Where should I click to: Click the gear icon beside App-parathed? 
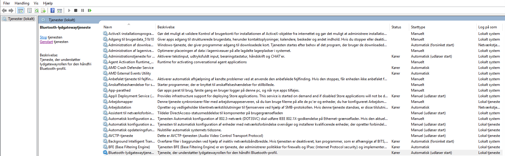point(105,90)
